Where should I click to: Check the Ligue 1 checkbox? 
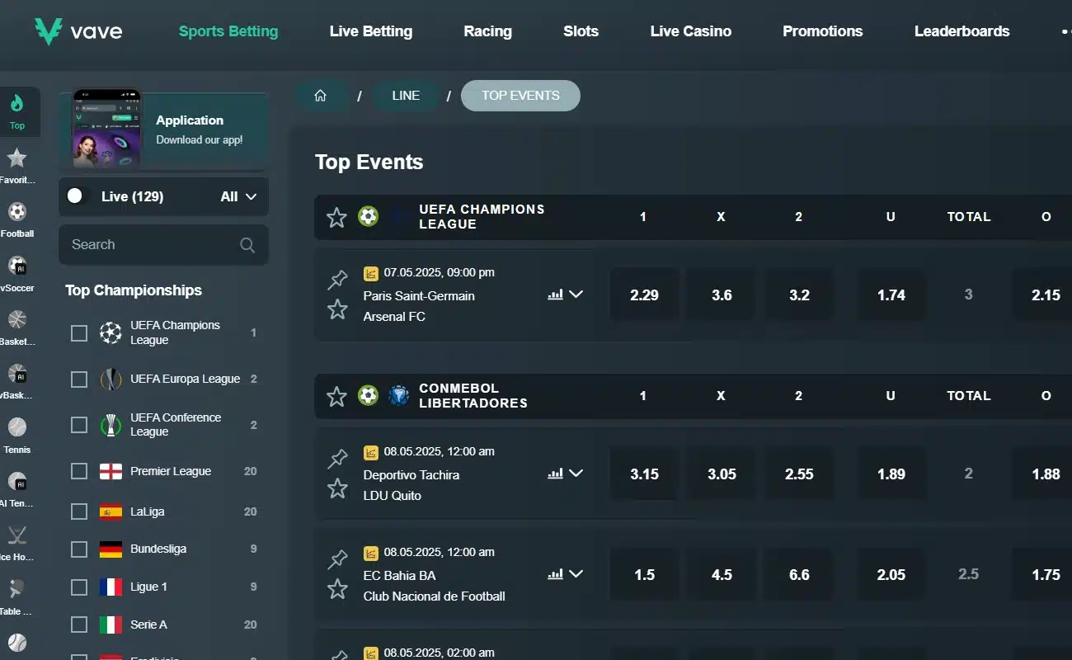pyautogui.click(x=79, y=587)
